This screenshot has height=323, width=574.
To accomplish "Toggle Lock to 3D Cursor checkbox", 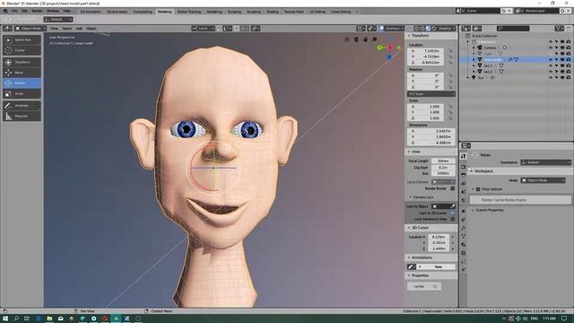I will 453,213.
